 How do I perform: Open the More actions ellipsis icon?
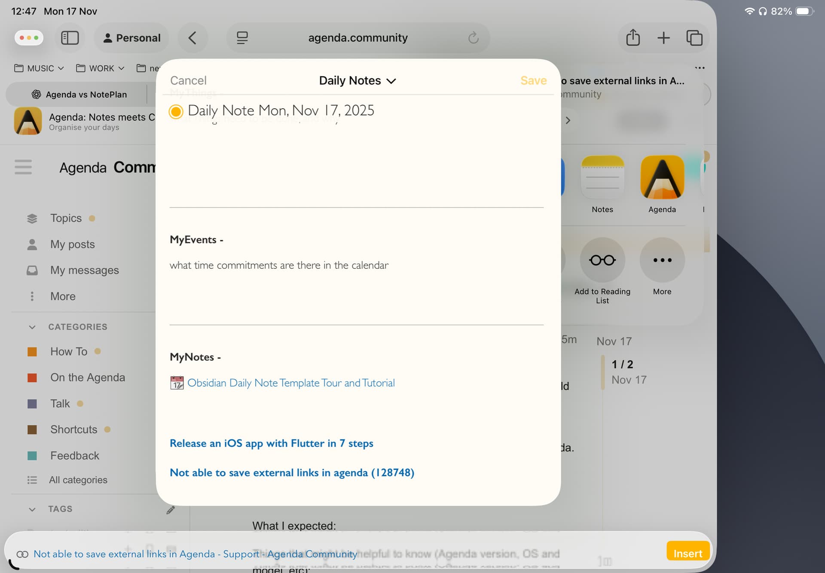point(662,260)
